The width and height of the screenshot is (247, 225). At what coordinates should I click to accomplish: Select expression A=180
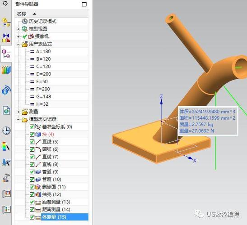pos(43,51)
